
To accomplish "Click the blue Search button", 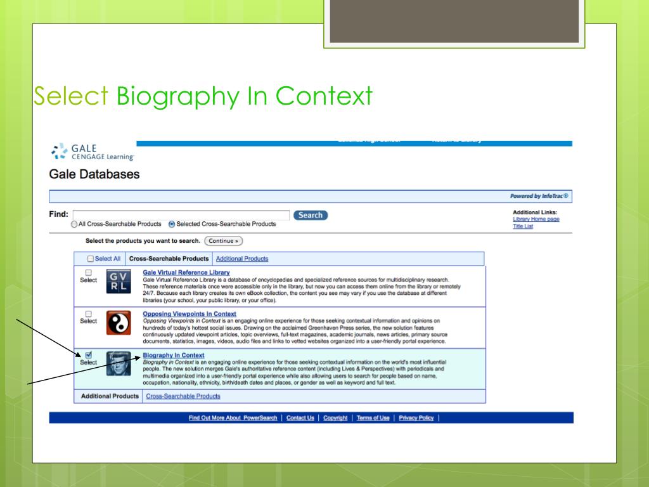I will point(311,216).
